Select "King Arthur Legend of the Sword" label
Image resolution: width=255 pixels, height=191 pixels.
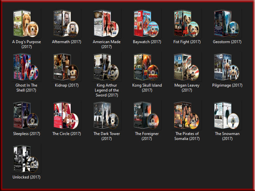pos(107,90)
